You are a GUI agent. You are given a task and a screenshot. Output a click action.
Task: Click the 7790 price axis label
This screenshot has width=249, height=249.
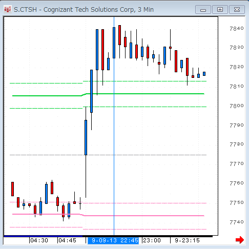(x=237, y=126)
